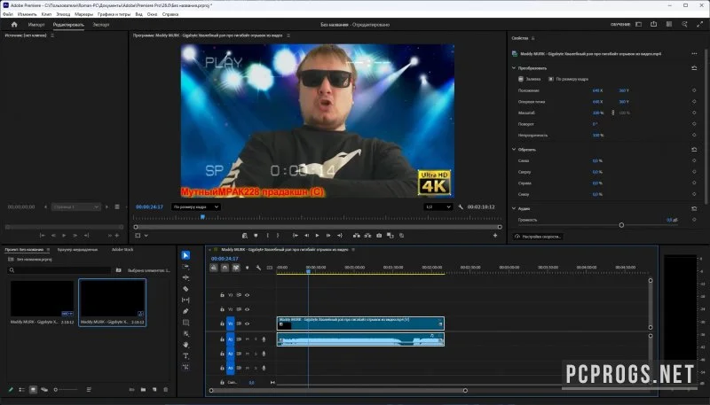Select the Rectangle shape tool

(185, 323)
